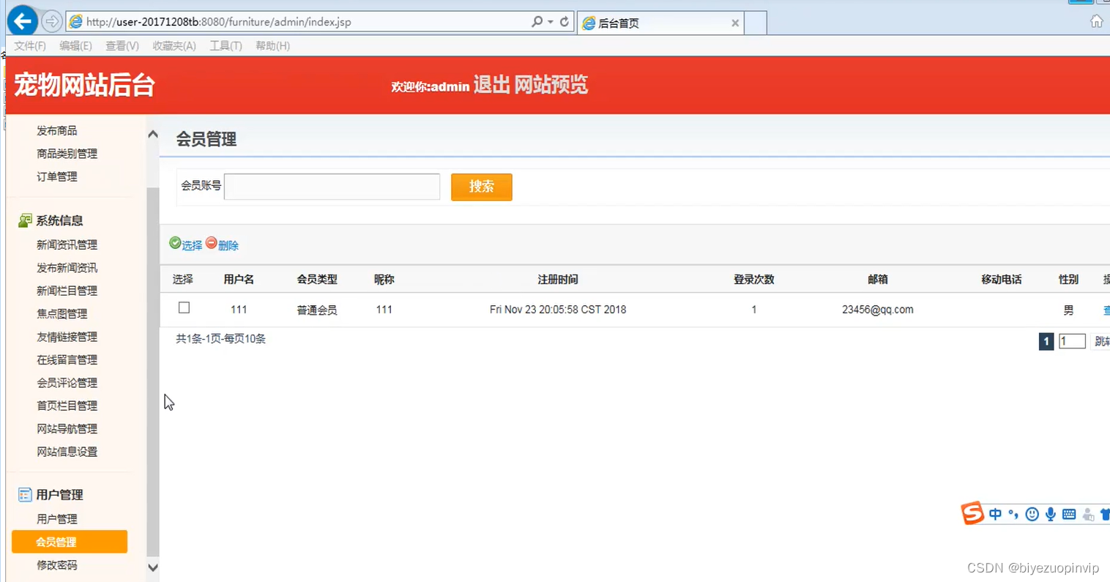This screenshot has height=582, width=1110.
Task: Click the browser home icon
Action: click(x=1096, y=21)
